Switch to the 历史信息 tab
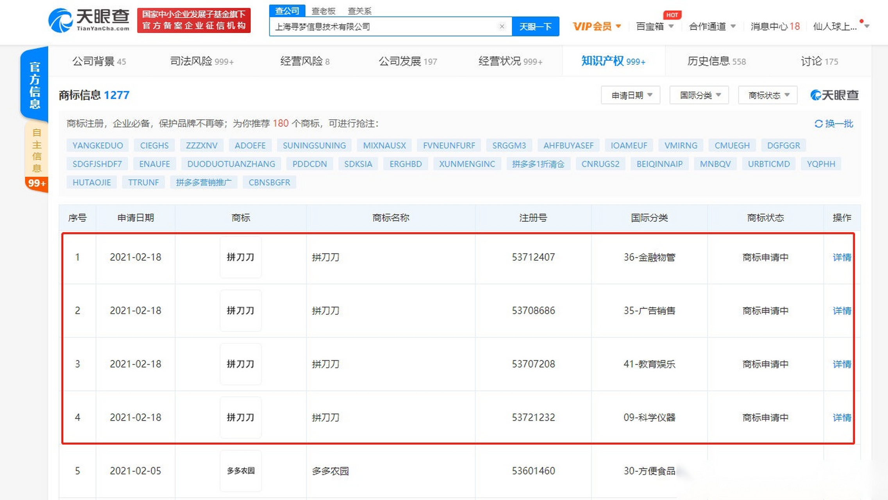Screen dimensions: 888x500 point(716,61)
